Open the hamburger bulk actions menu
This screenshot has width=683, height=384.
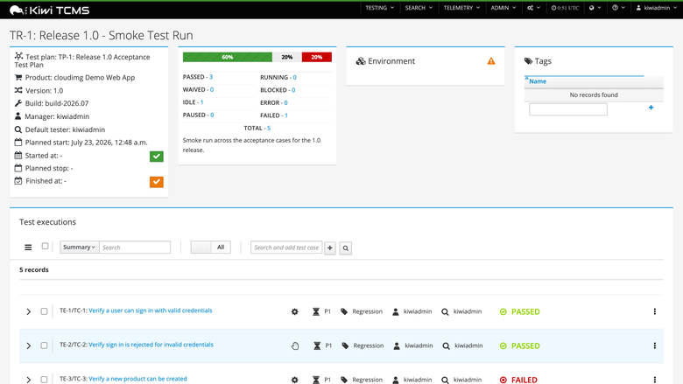pos(28,248)
